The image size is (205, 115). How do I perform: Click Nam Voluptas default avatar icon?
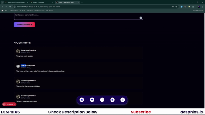click(18, 66)
